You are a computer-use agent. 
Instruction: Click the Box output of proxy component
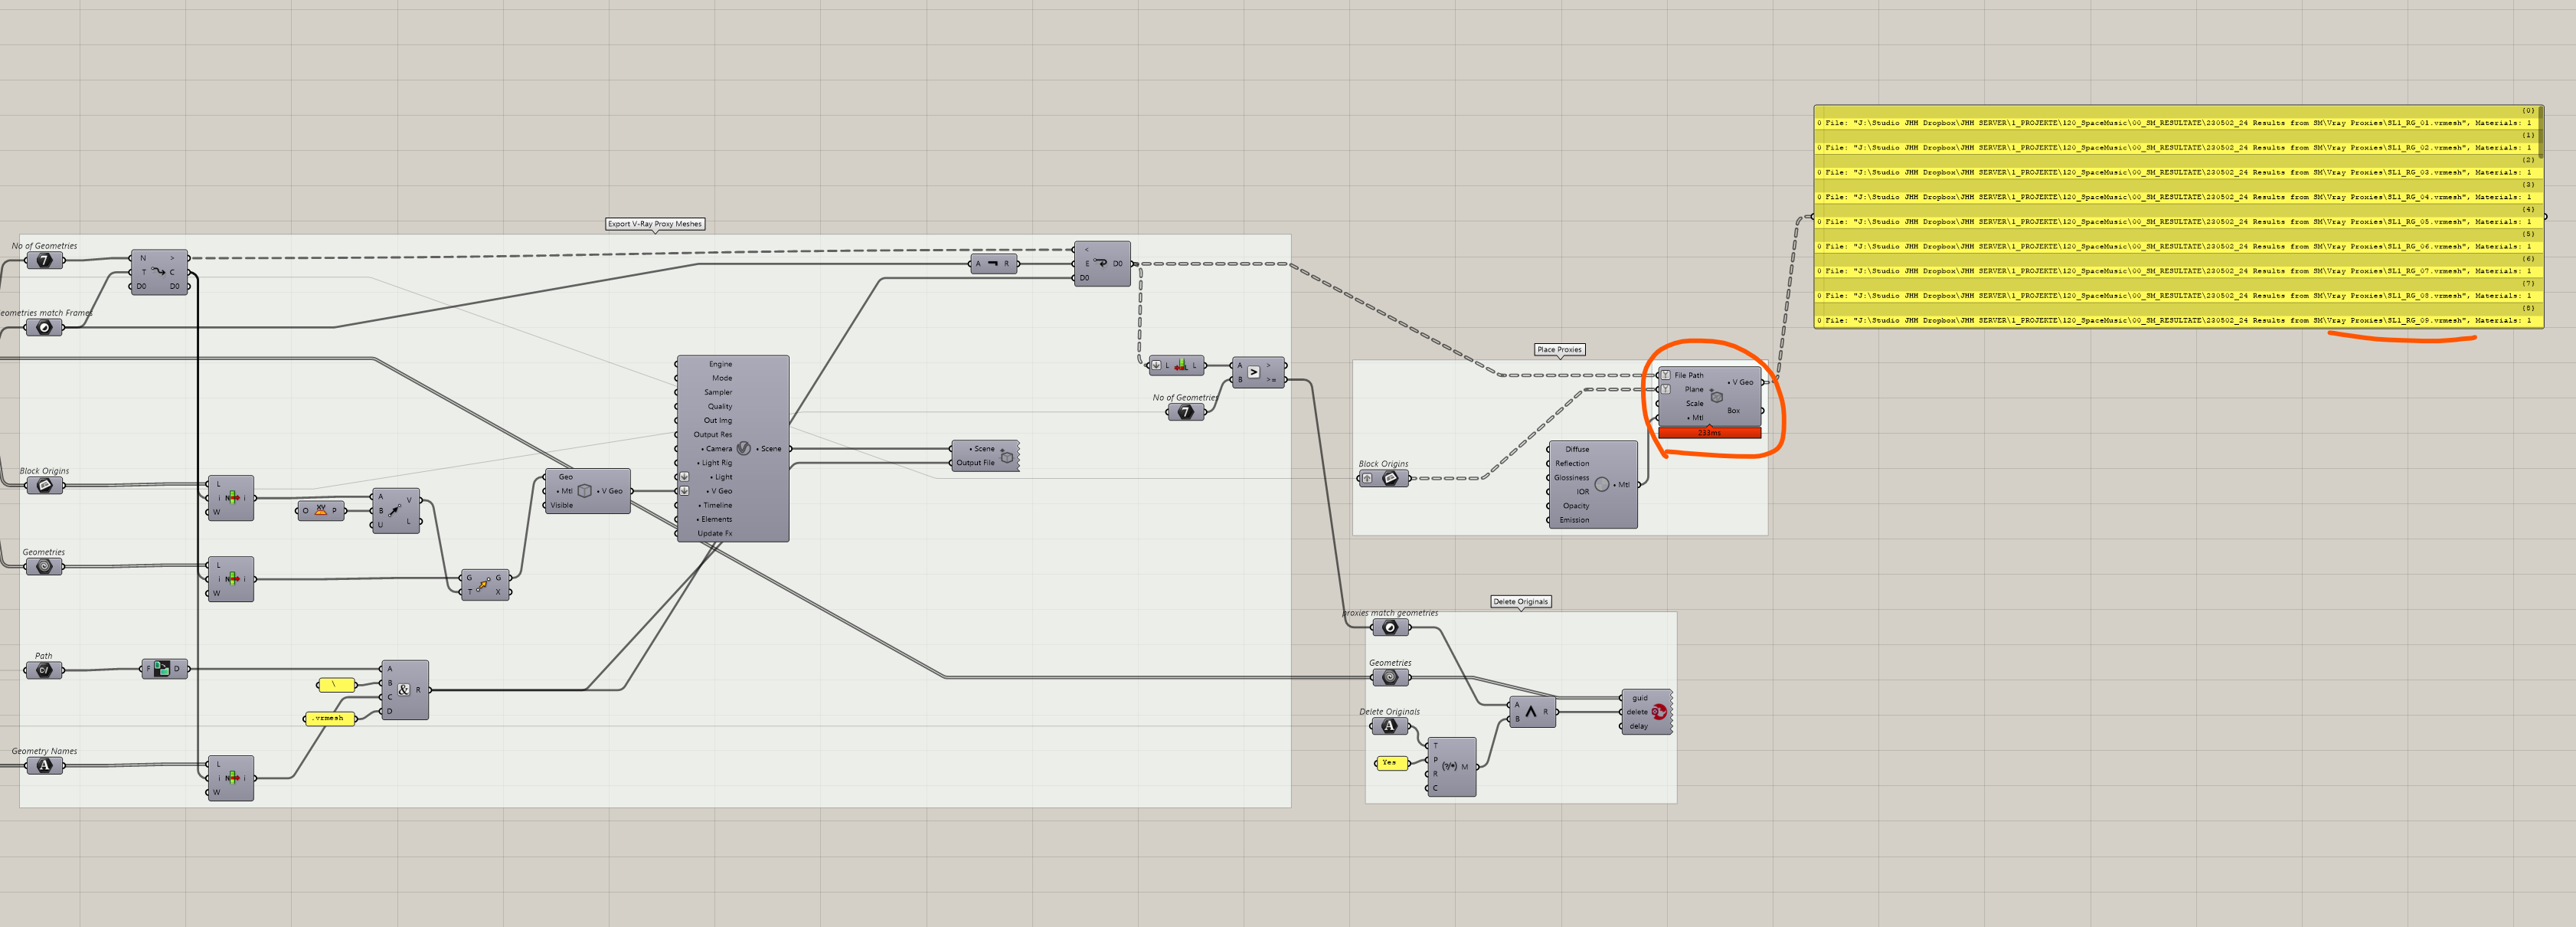click(x=1733, y=410)
